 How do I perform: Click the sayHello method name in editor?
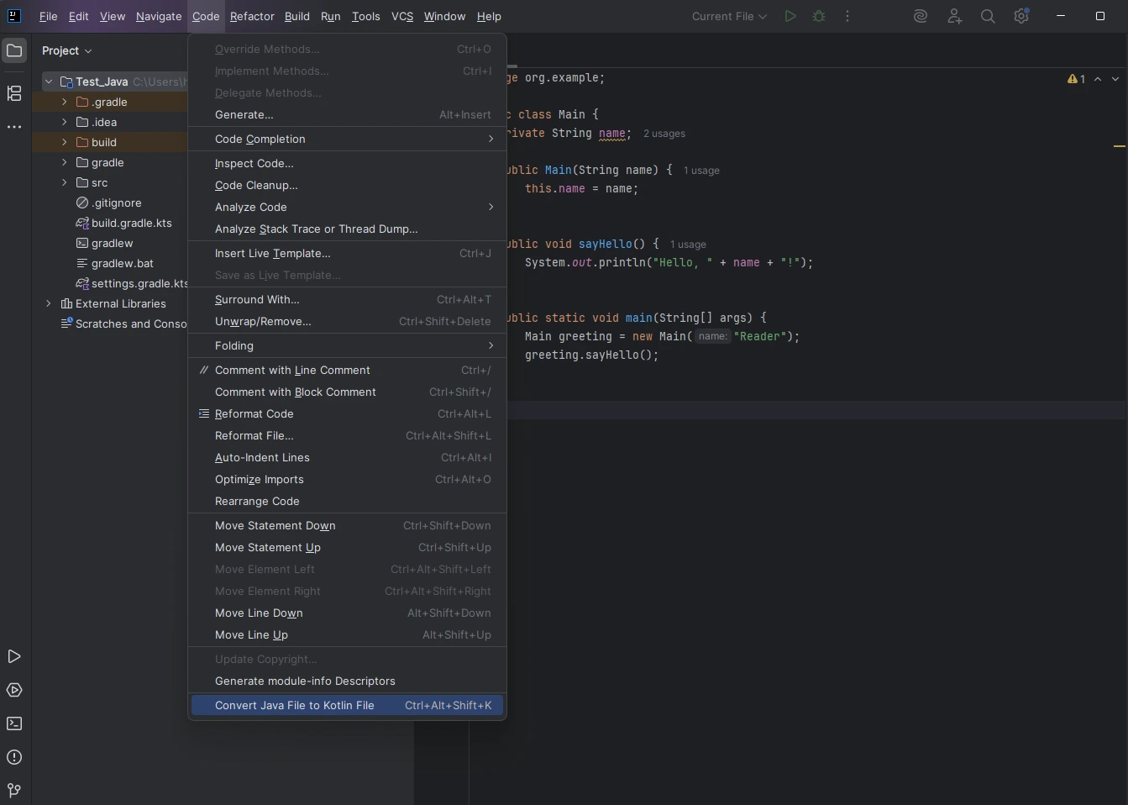[605, 244]
